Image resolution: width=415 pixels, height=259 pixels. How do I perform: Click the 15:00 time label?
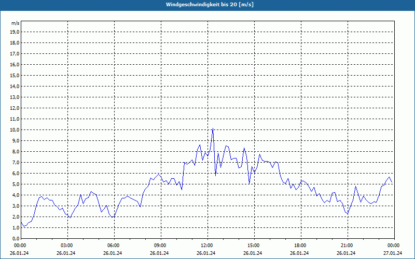[254, 246]
